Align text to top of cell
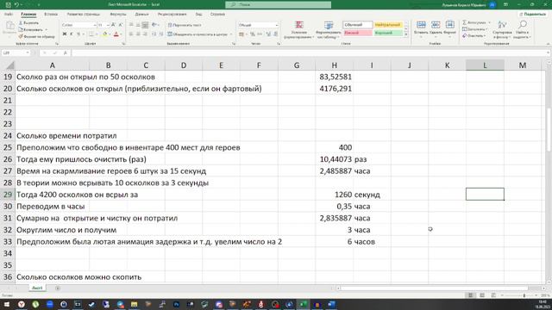 click(131, 25)
